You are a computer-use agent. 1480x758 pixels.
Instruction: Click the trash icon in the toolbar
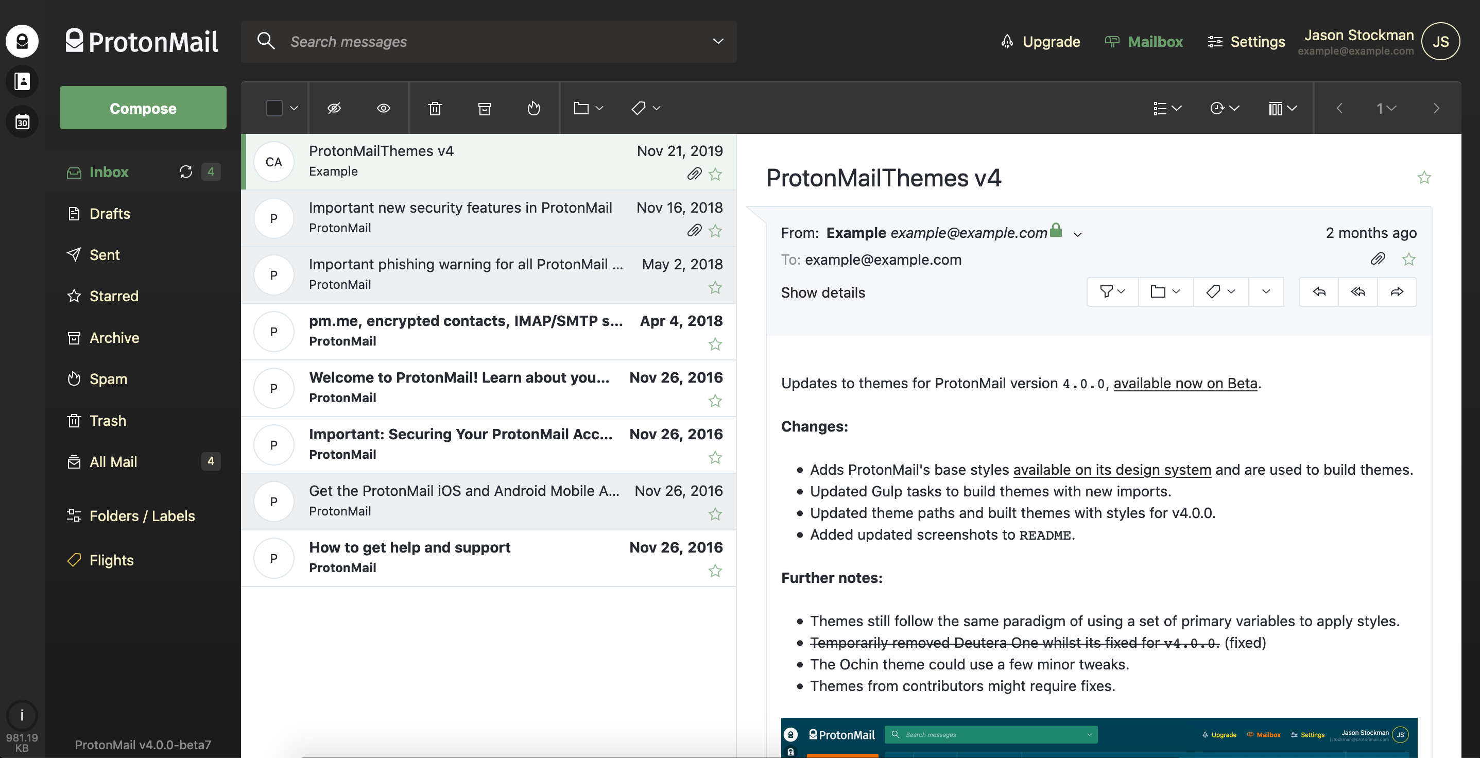(x=435, y=108)
